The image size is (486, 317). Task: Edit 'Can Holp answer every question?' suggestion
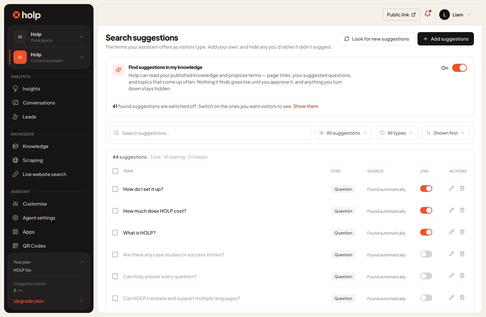451,276
